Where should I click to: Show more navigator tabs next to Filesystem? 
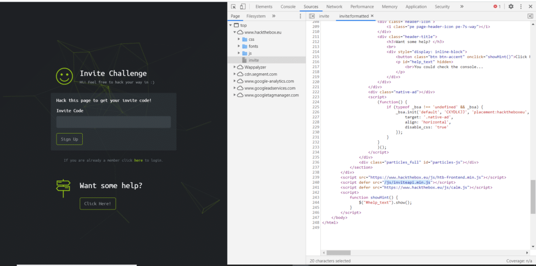pos(273,16)
